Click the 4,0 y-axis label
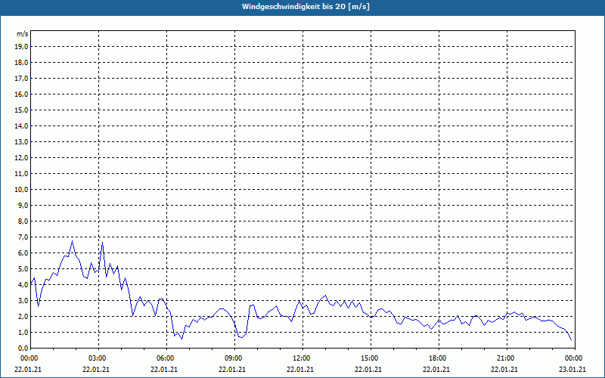Viewport: 605px width, 378px height. [x=23, y=285]
